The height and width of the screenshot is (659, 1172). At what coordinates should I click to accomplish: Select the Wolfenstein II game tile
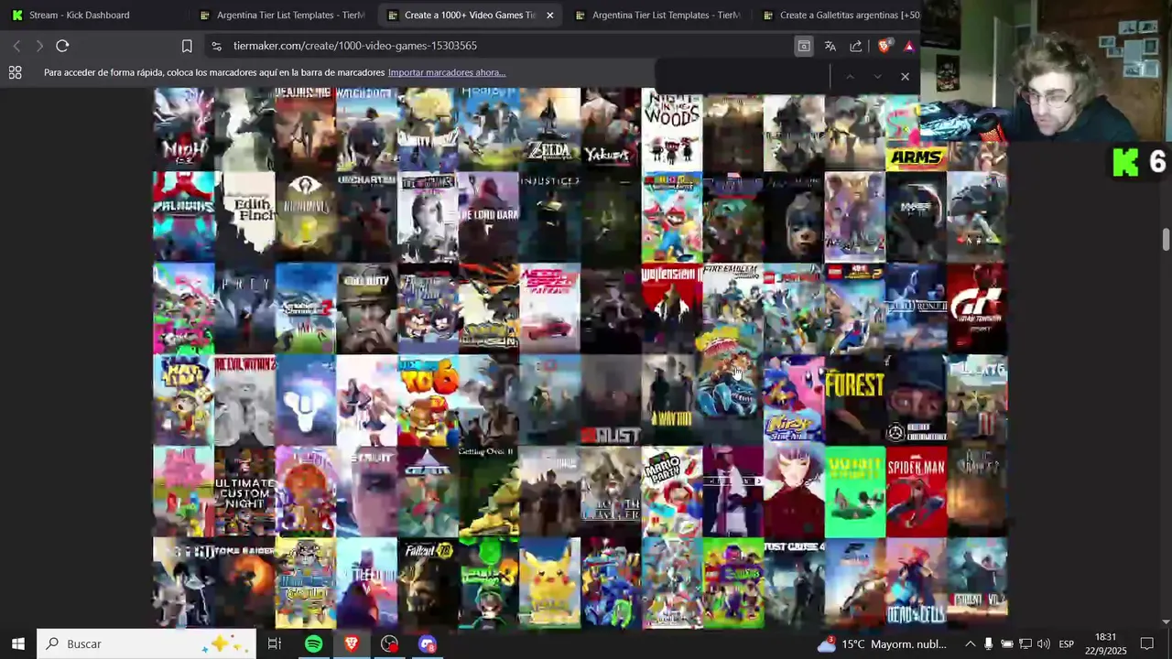672,308
